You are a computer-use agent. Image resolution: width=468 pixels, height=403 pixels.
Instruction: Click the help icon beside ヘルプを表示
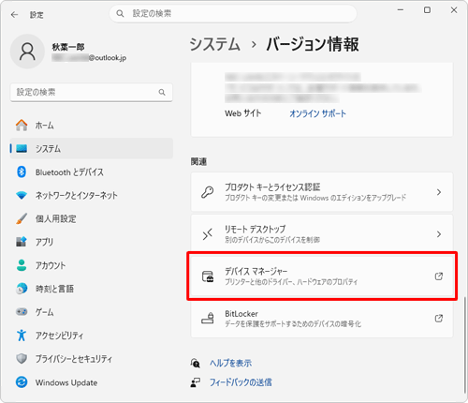pyautogui.click(x=196, y=363)
